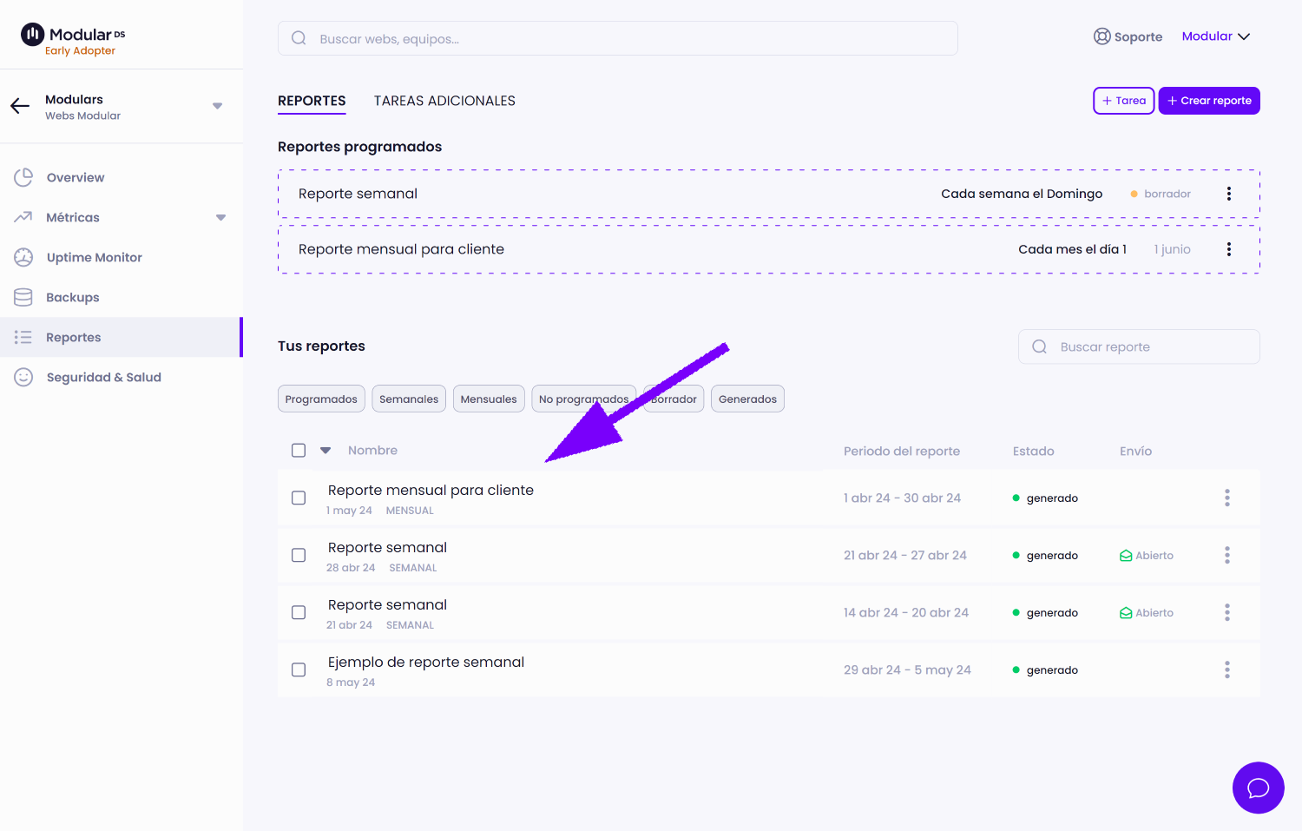This screenshot has width=1302, height=831.
Task: Click Abierto envelope icon on 21-27 abr row
Action: tap(1126, 555)
